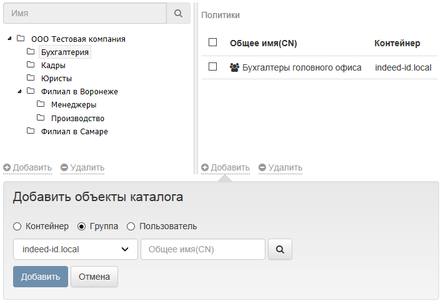Click the magnifier icon beside the Имя field
441x301 pixels.
[x=178, y=13]
